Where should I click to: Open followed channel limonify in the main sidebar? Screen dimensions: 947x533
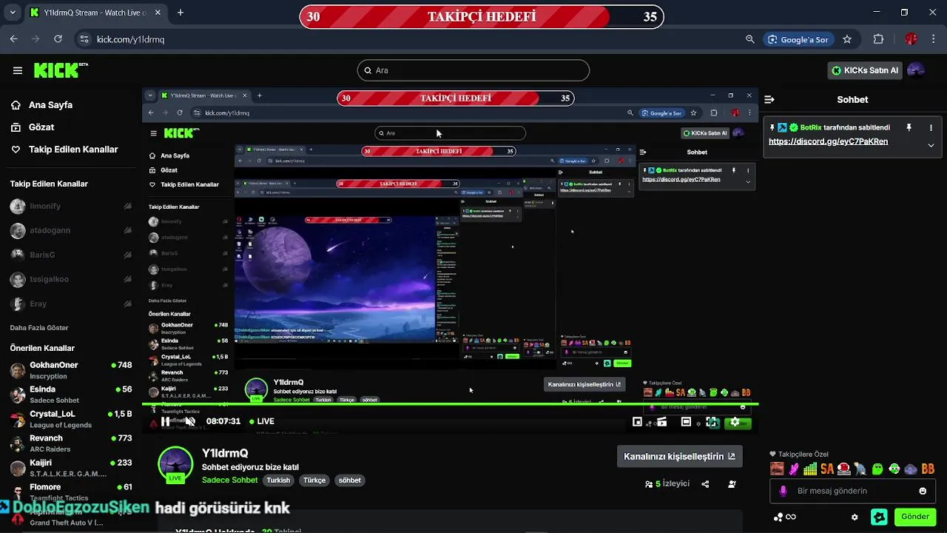pyautogui.click(x=70, y=207)
